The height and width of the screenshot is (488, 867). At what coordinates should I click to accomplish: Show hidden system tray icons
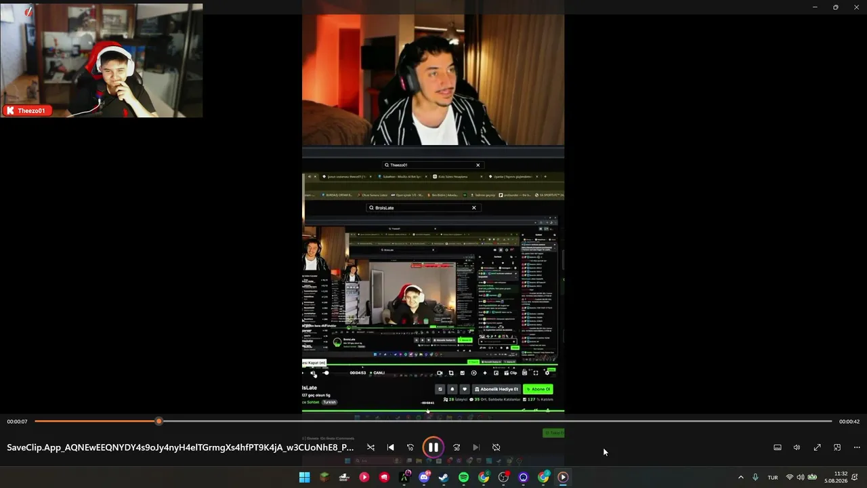pyautogui.click(x=740, y=477)
